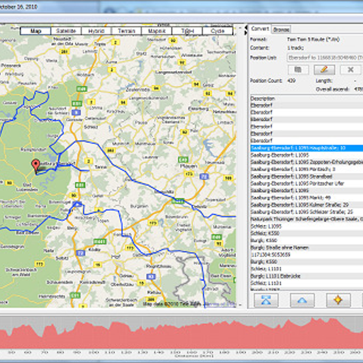Switch map view to Hybrid

pyautogui.click(x=96, y=31)
